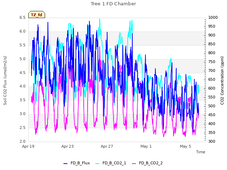The image size is (227, 170).
Task: Click the 1000 right axis value
Action: 213,17
